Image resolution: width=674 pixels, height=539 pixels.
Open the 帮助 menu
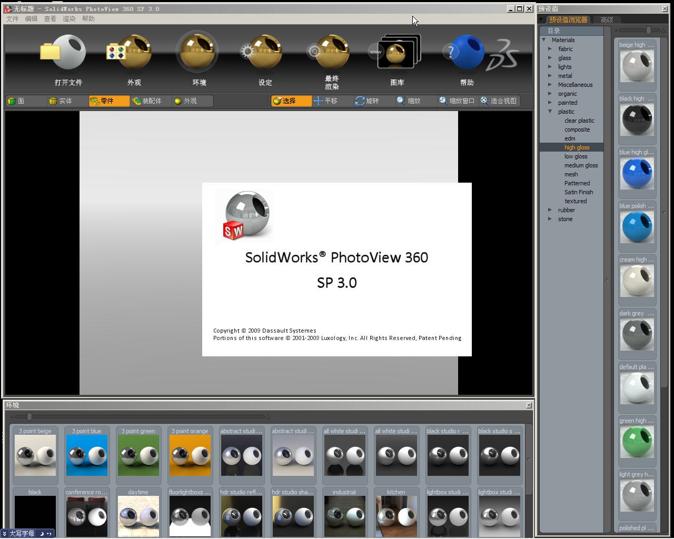point(88,19)
